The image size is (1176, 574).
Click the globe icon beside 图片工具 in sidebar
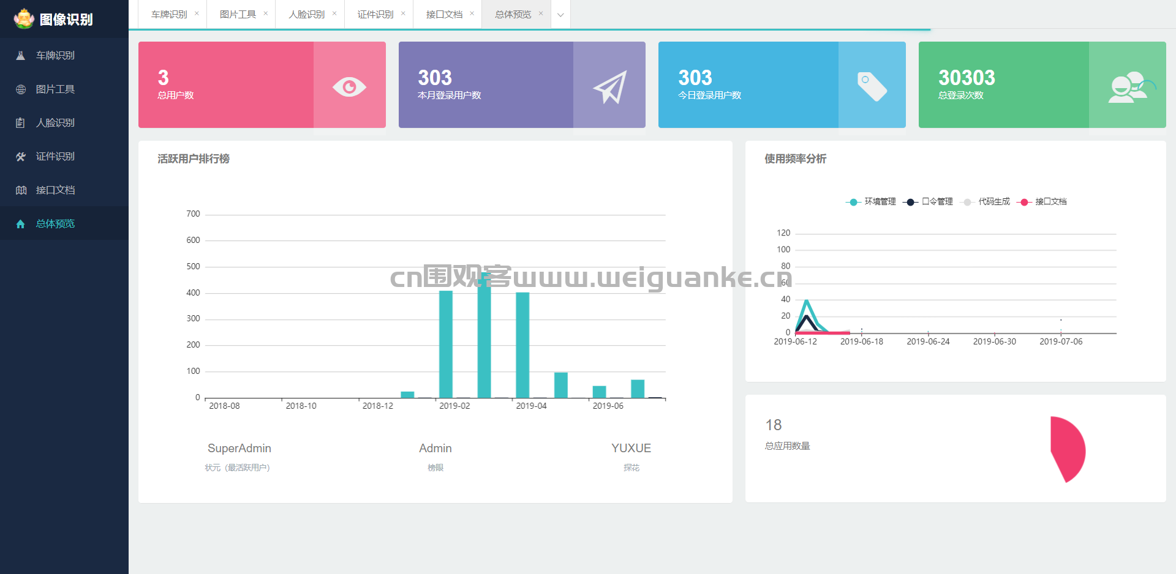point(21,89)
